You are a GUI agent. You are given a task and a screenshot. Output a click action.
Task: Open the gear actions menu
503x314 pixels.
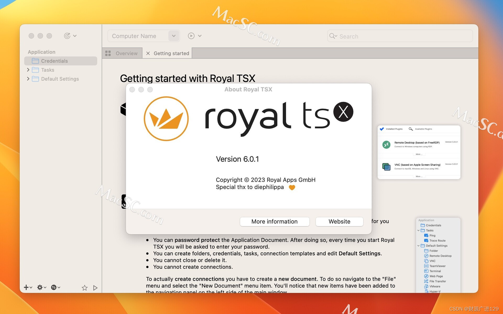pyautogui.click(x=41, y=287)
